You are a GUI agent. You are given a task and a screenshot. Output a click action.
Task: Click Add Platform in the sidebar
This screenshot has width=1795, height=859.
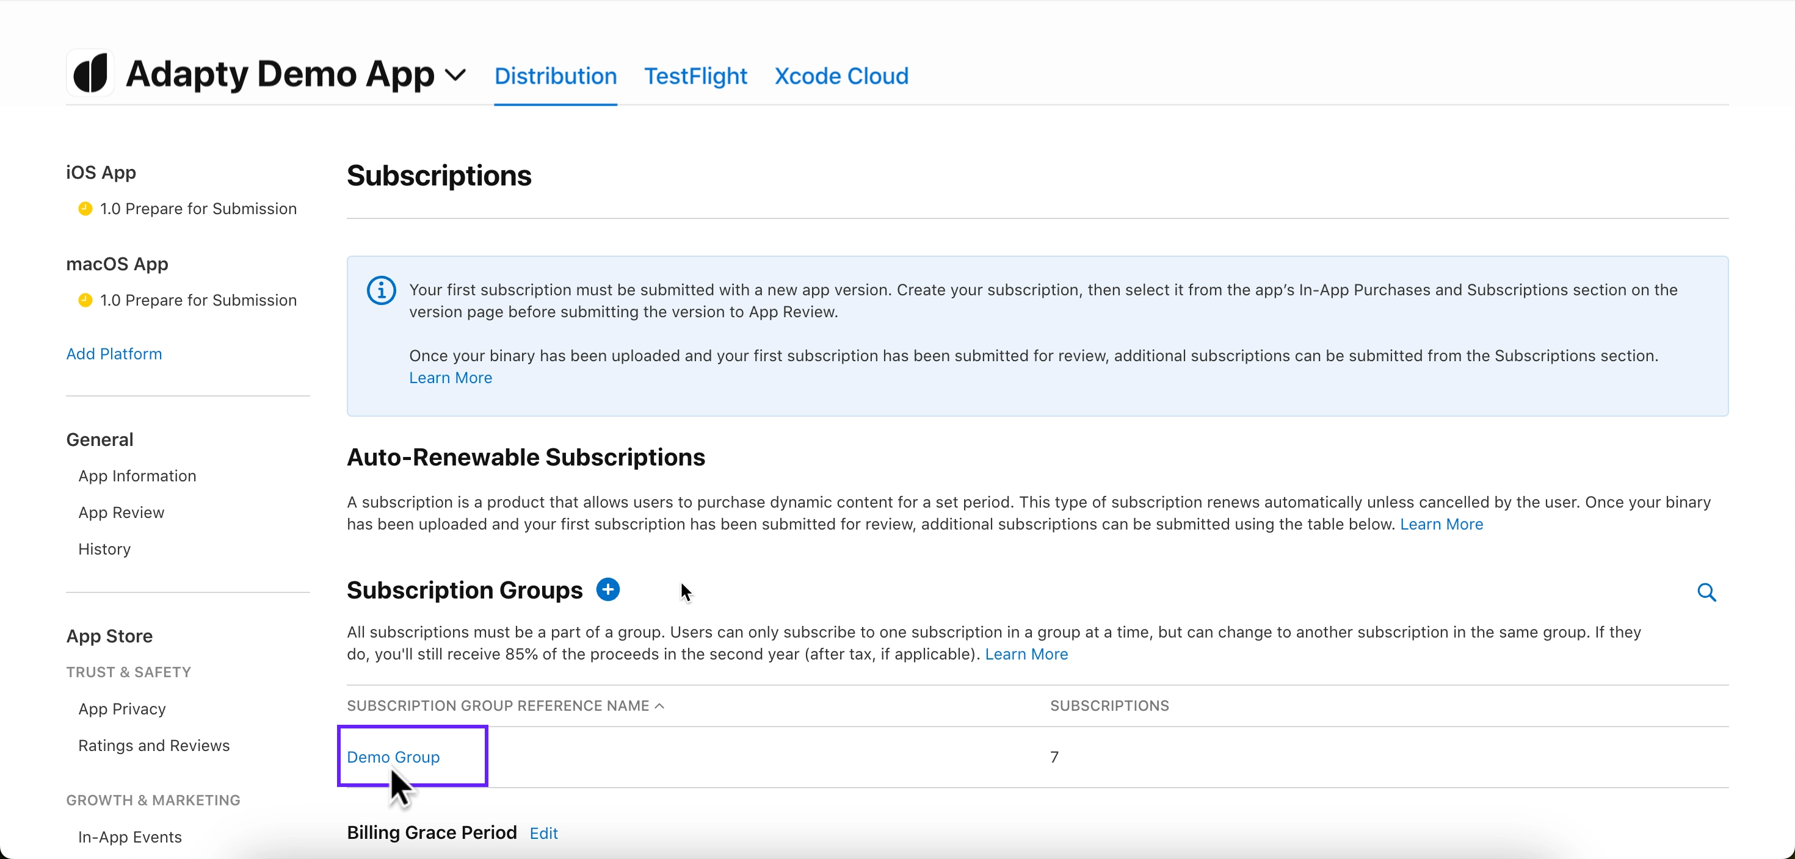click(x=114, y=354)
